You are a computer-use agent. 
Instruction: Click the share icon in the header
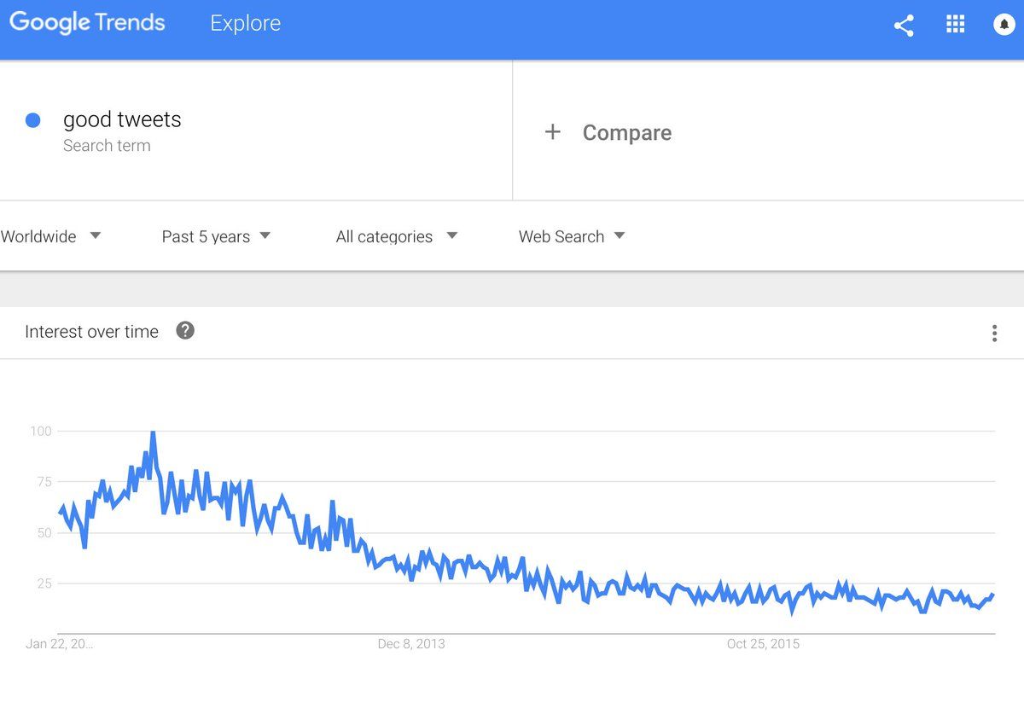click(904, 26)
